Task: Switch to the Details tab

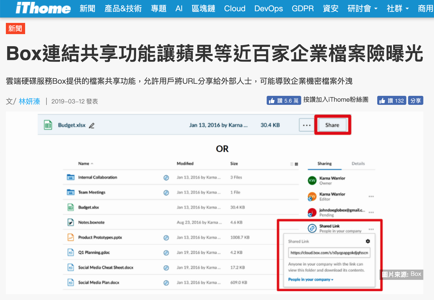Action: pos(358,163)
